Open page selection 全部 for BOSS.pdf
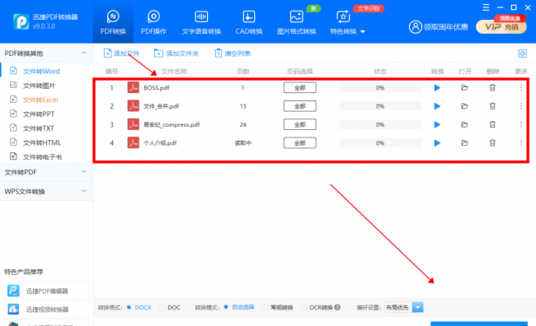Image resolution: width=536 pixels, height=326 pixels. click(300, 88)
